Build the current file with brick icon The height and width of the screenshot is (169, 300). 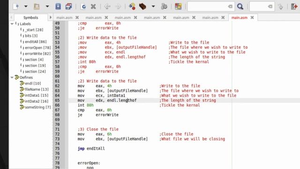(x=142, y=7)
